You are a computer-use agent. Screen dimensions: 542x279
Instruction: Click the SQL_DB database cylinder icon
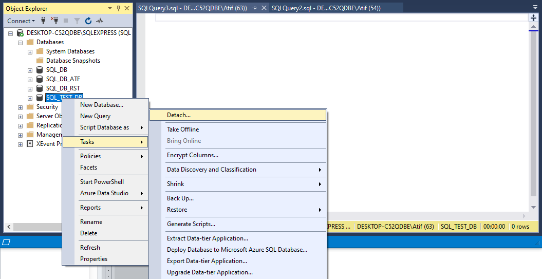click(x=40, y=70)
